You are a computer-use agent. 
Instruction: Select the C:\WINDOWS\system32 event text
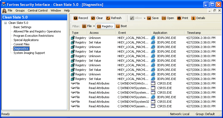click(x=133, y=102)
